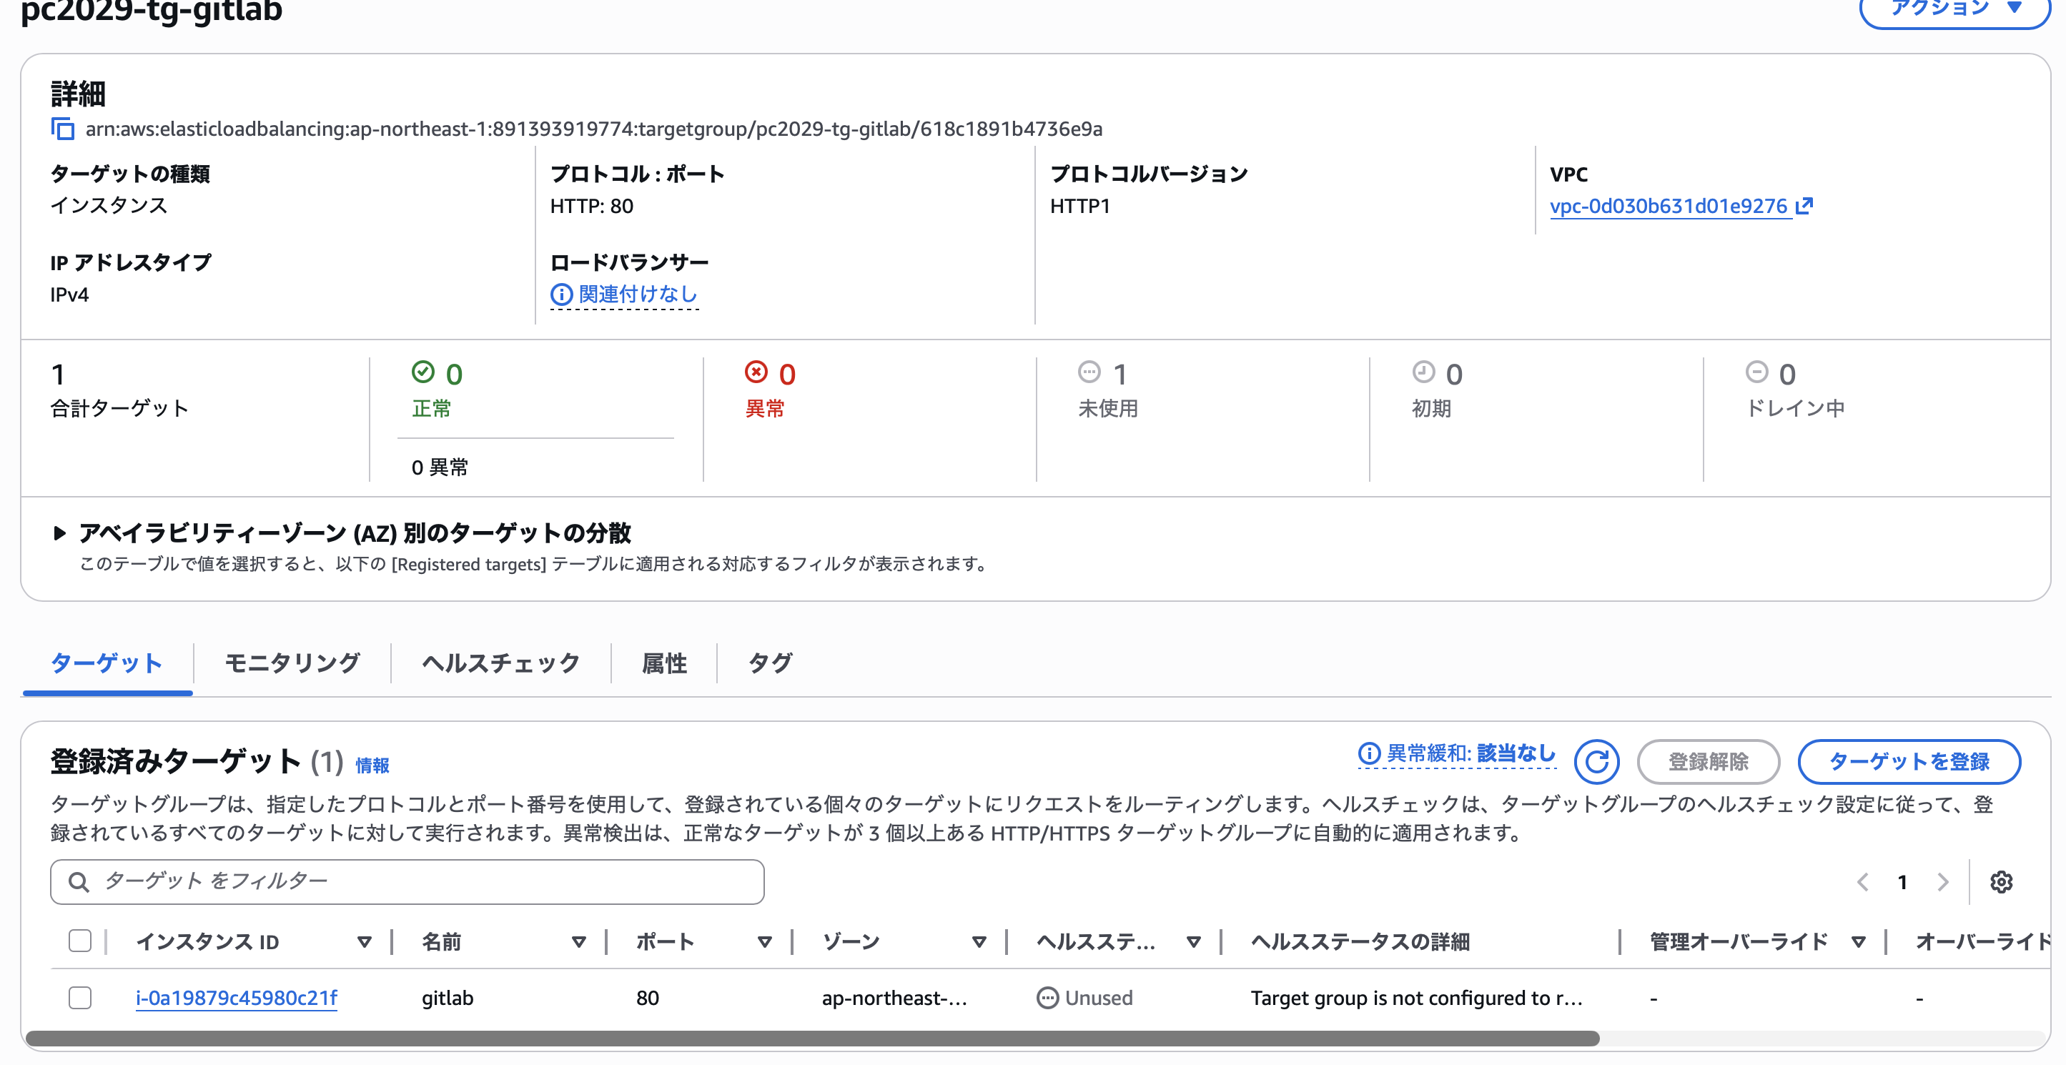Click the 登録解除 button

[x=1709, y=762]
